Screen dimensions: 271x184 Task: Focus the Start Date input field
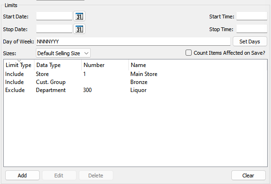pos(54,16)
